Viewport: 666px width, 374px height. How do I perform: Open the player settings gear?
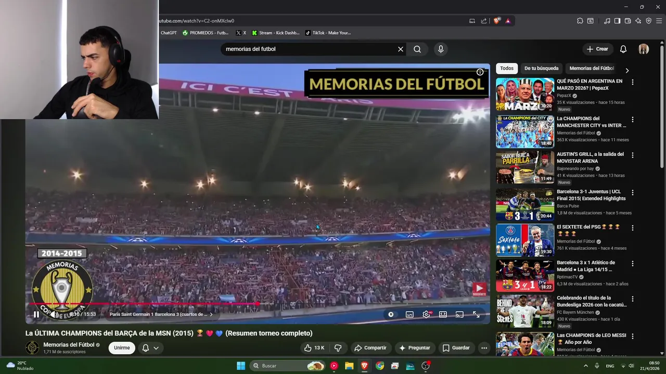pyautogui.click(x=426, y=314)
